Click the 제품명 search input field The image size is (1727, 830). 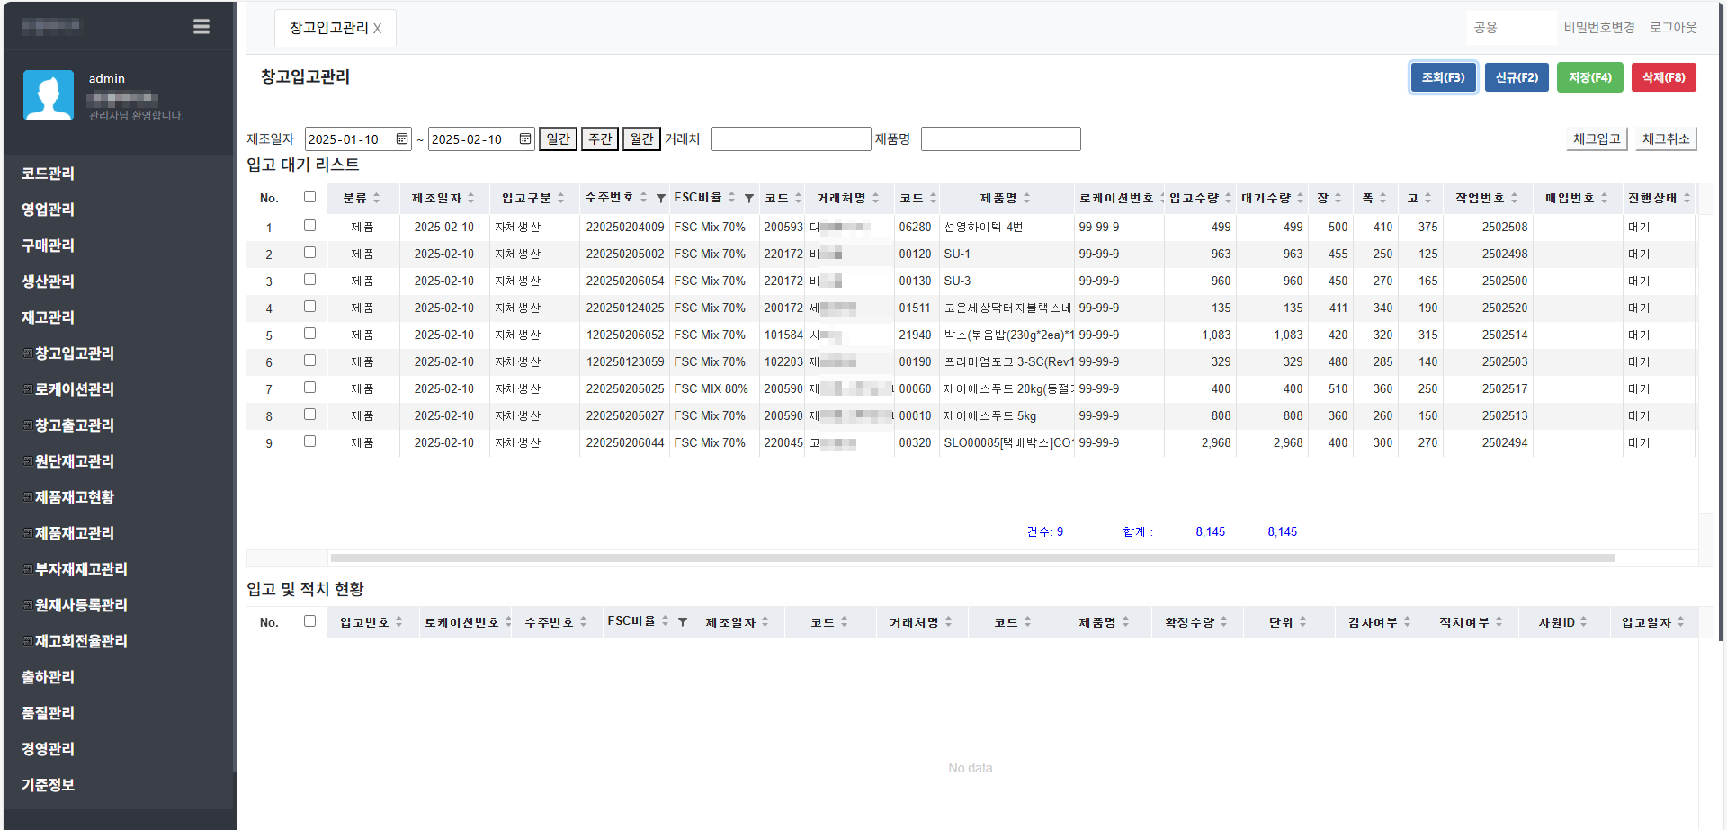[x=1001, y=138]
